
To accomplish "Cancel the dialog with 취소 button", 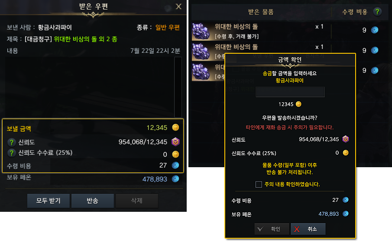I will (x=308, y=229).
